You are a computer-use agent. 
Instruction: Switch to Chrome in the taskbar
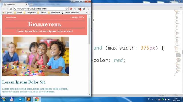pyautogui.click(x=37, y=99)
